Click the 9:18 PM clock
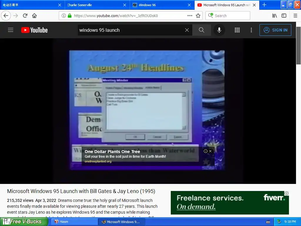301x226 pixels. pyautogui.click(x=290, y=222)
